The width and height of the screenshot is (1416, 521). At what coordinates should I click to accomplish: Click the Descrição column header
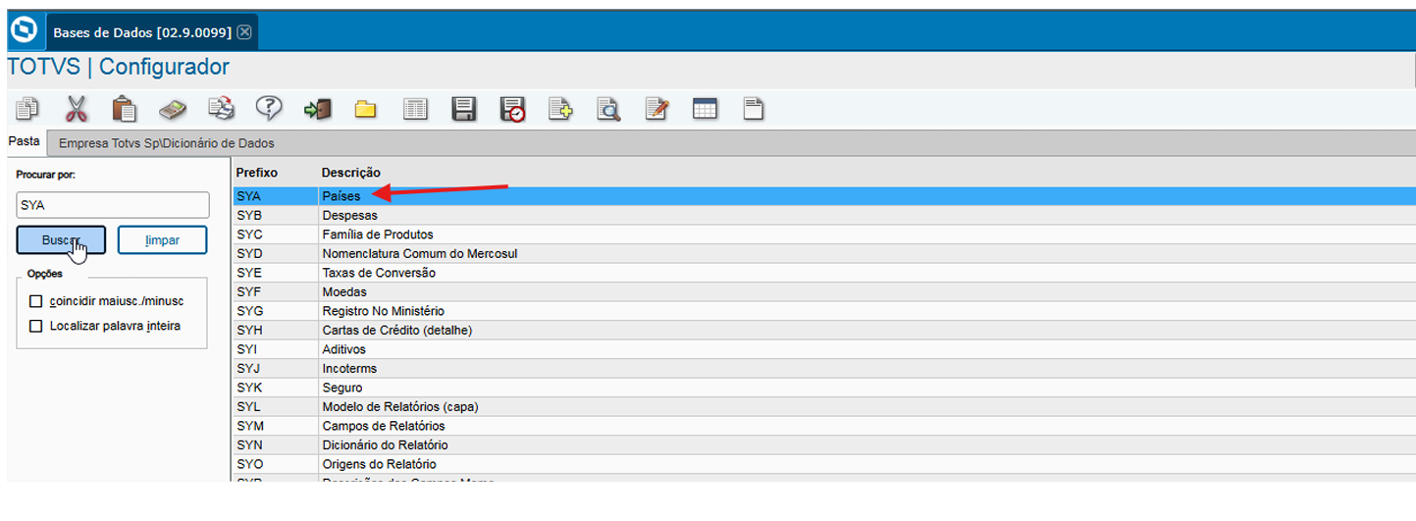coord(351,173)
